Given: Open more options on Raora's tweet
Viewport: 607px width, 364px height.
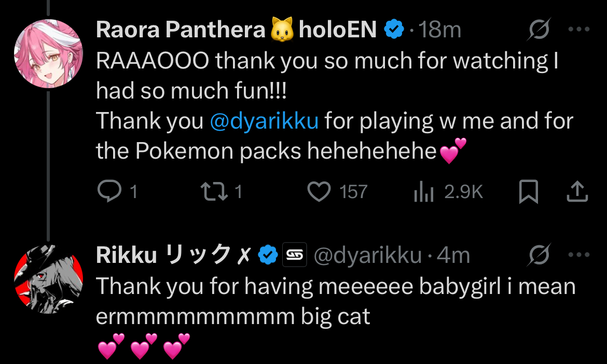Looking at the screenshot, I should [x=579, y=30].
